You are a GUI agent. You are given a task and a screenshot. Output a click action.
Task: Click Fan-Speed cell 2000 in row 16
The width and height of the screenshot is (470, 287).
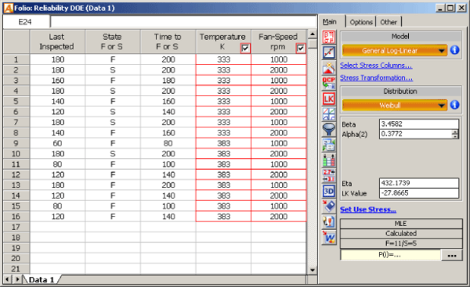(279, 217)
